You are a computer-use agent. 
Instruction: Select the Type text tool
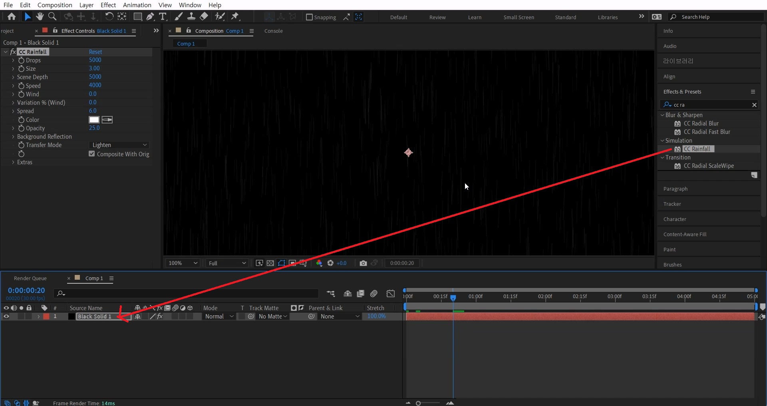pos(163,17)
